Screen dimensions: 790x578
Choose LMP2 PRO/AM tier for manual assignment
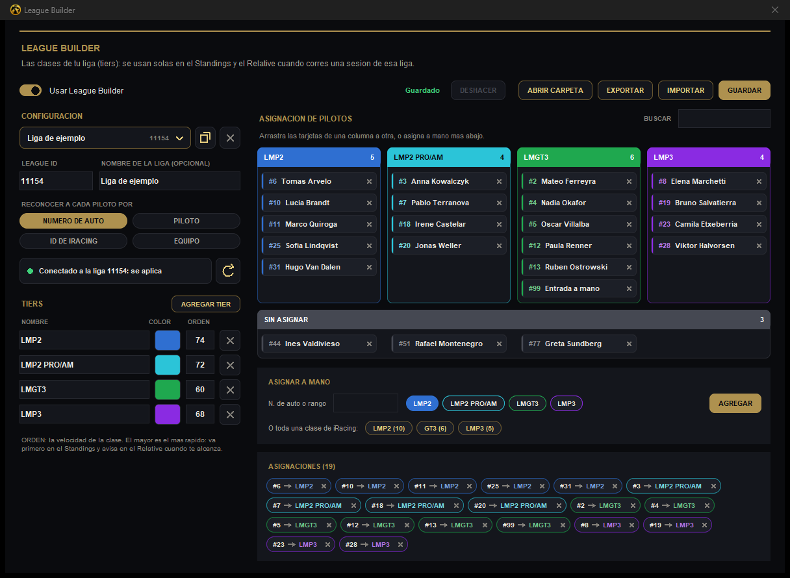coord(474,403)
